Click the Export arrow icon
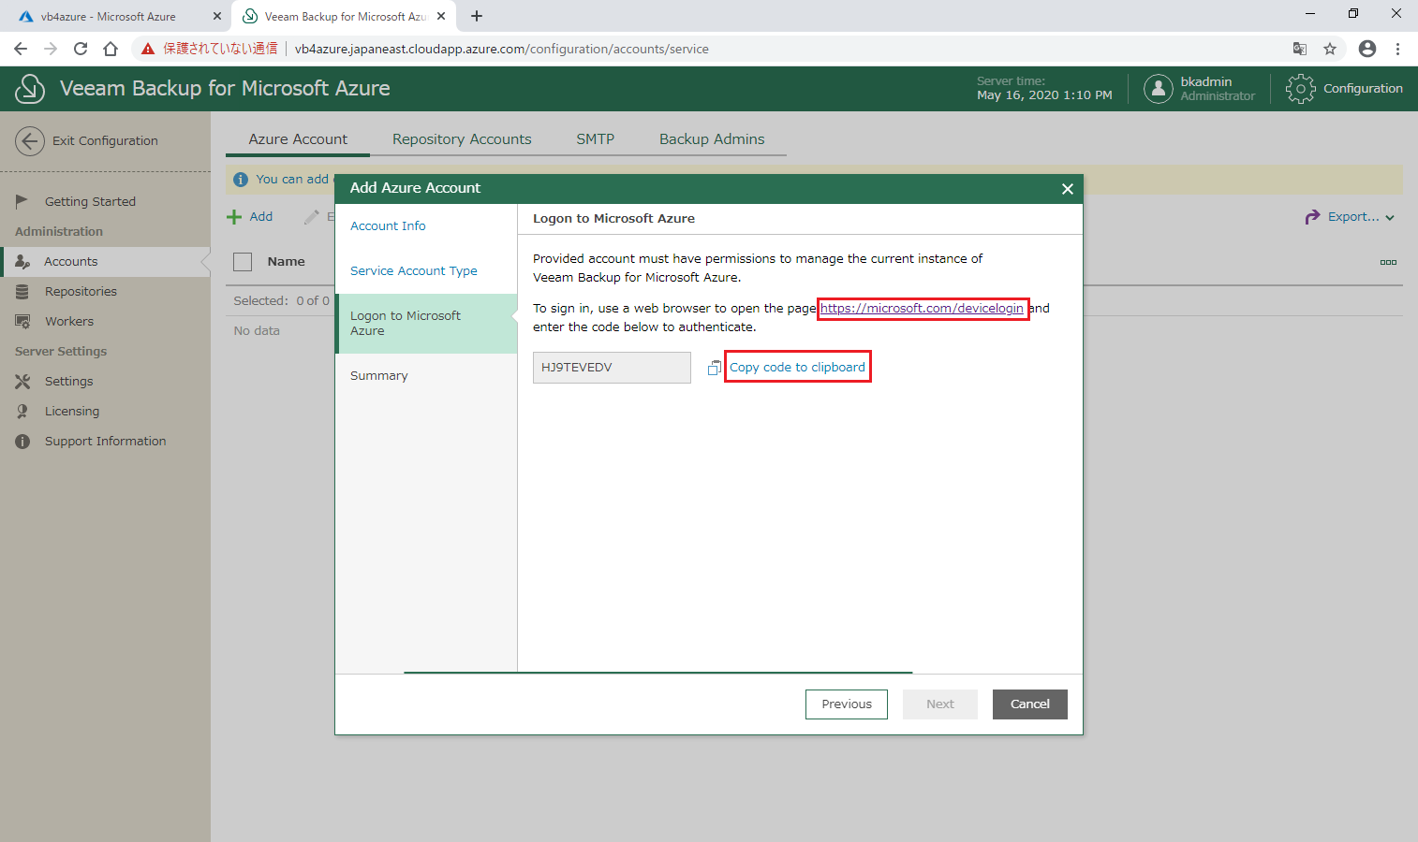The height and width of the screenshot is (842, 1418). pos(1312,217)
